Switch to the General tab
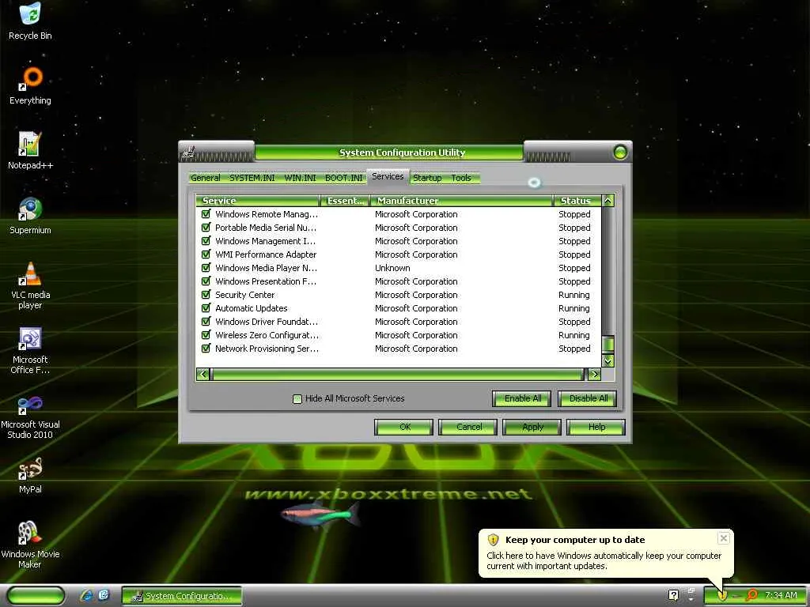Screen dimensions: 810x607 click(205, 178)
